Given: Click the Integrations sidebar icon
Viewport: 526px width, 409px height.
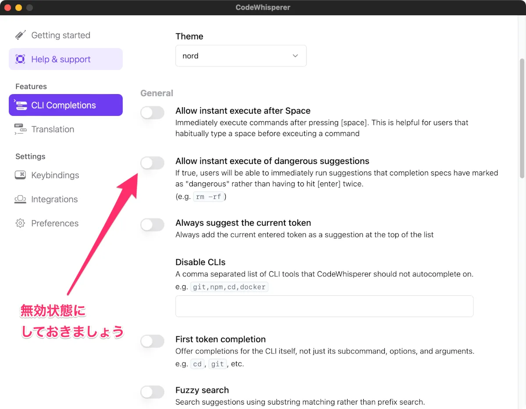Looking at the screenshot, I should click(x=20, y=199).
